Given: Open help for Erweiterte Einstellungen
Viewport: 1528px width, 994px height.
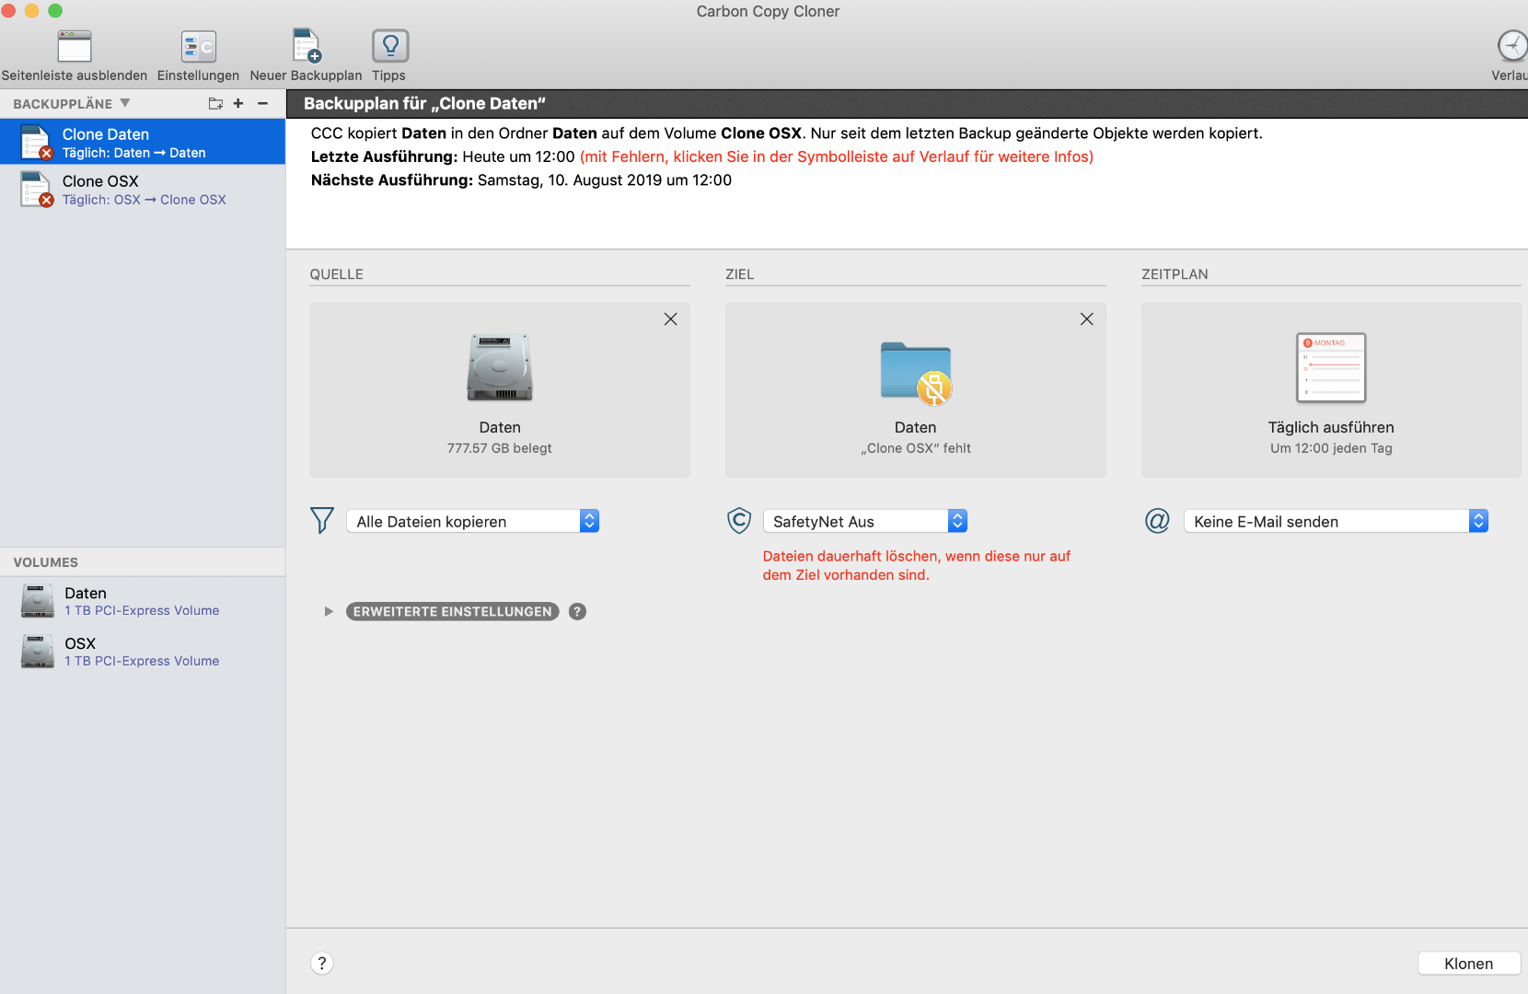Looking at the screenshot, I should pos(577,612).
